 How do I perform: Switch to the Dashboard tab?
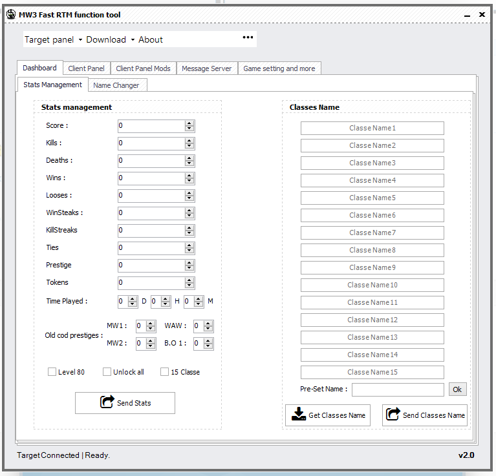click(x=40, y=68)
